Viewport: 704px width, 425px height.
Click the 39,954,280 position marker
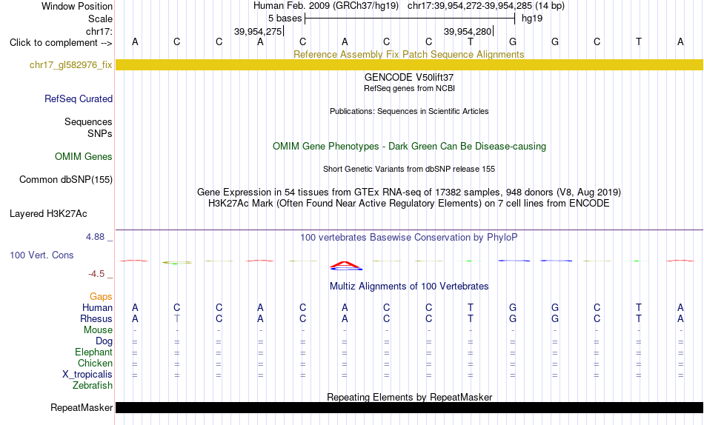pos(468,31)
